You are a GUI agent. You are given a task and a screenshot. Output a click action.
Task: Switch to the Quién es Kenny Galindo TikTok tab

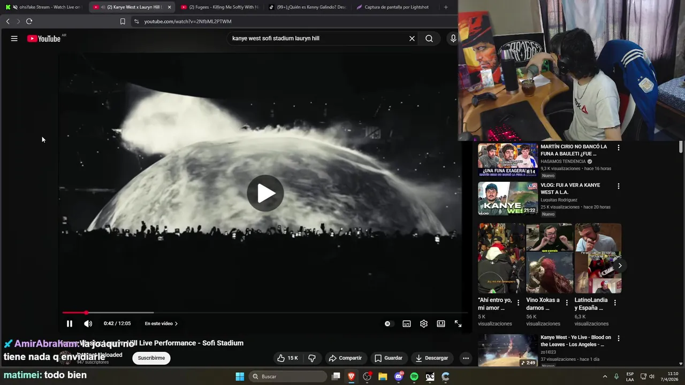pyautogui.click(x=307, y=7)
